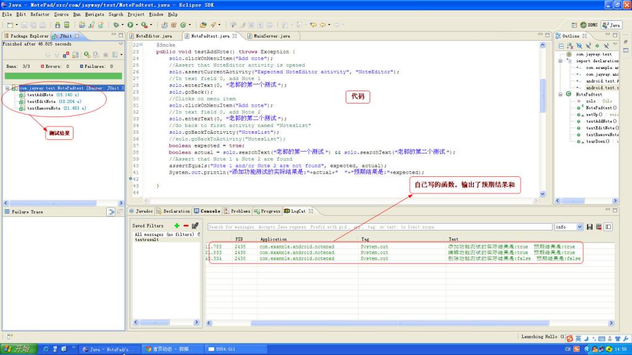
Task: Sort Outline members alphabetically icon
Action: (570, 46)
